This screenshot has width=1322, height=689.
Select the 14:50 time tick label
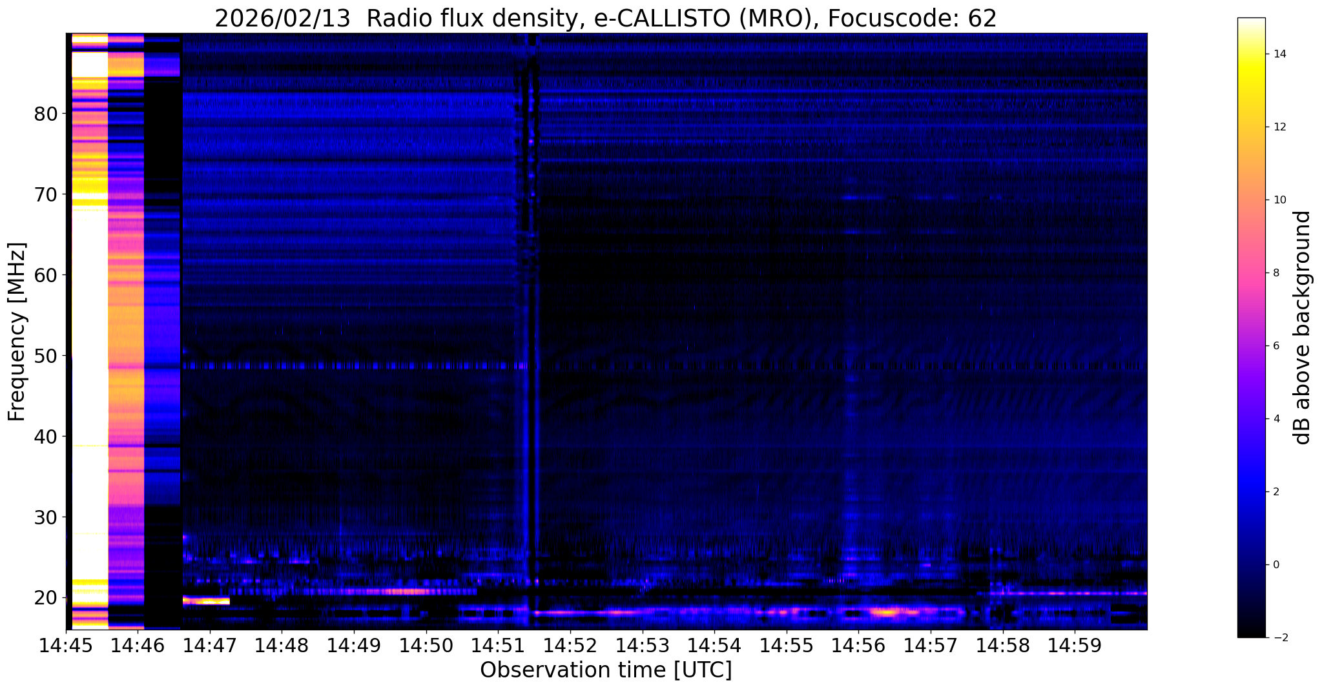(x=426, y=644)
